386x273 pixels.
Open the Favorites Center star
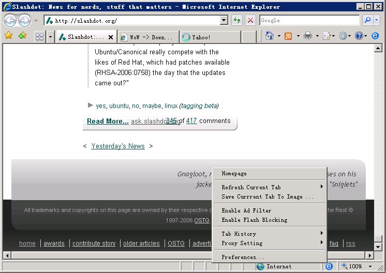tap(8, 35)
